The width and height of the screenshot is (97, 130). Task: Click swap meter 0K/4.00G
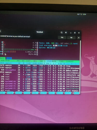coord(19,54)
